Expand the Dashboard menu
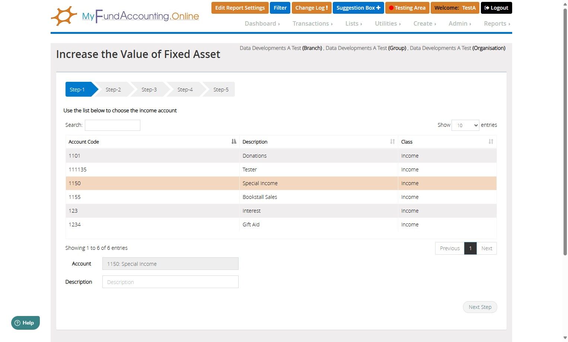Viewport: 568px width, 342px height. click(x=262, y=23)
